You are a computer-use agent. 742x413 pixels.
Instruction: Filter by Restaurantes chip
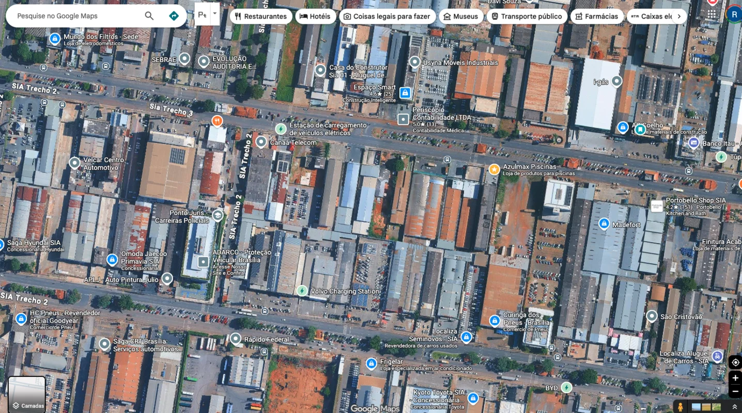pos(260,17)
